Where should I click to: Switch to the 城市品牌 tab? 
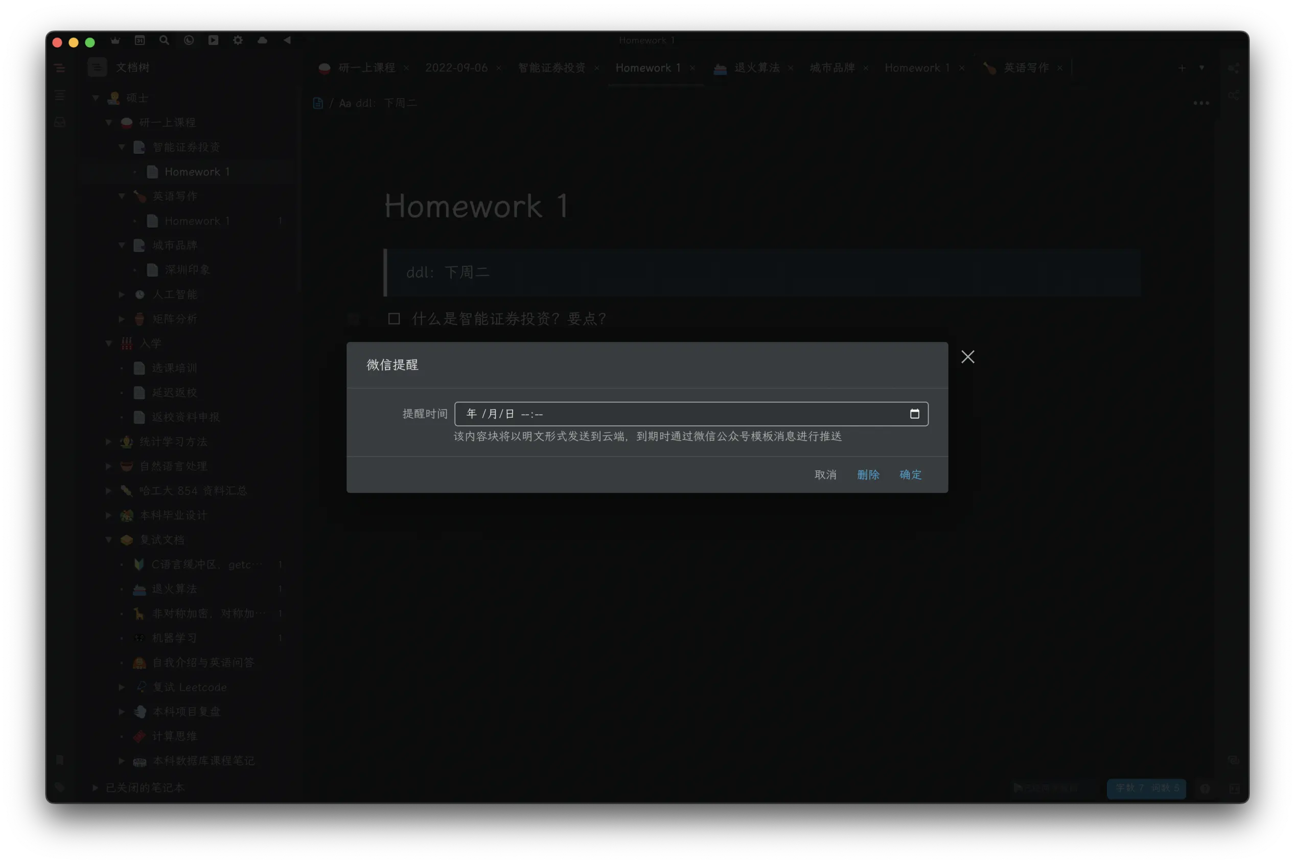click(832, 68)
